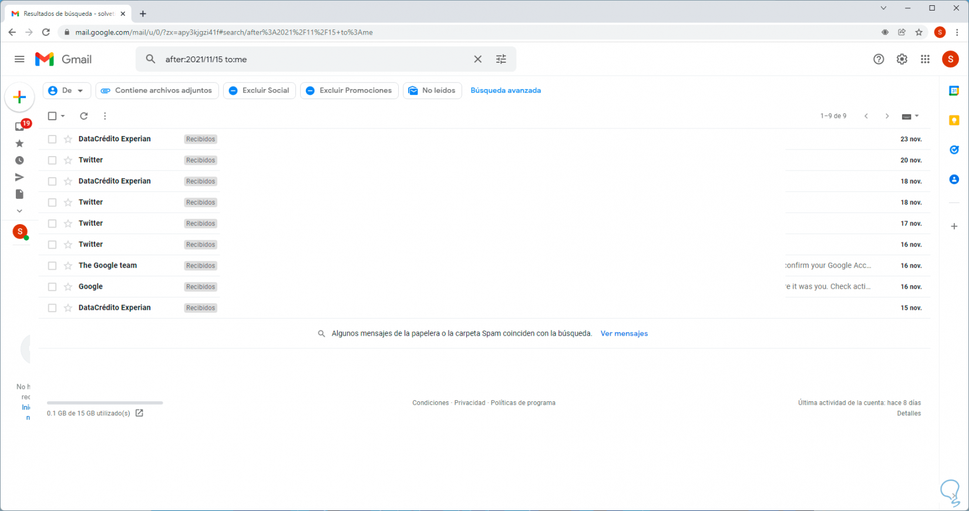Viewport: 969px width, 511px height.
Task: Open the select-all checkbox dropdown arrow
Action: (x=63, y=116)
